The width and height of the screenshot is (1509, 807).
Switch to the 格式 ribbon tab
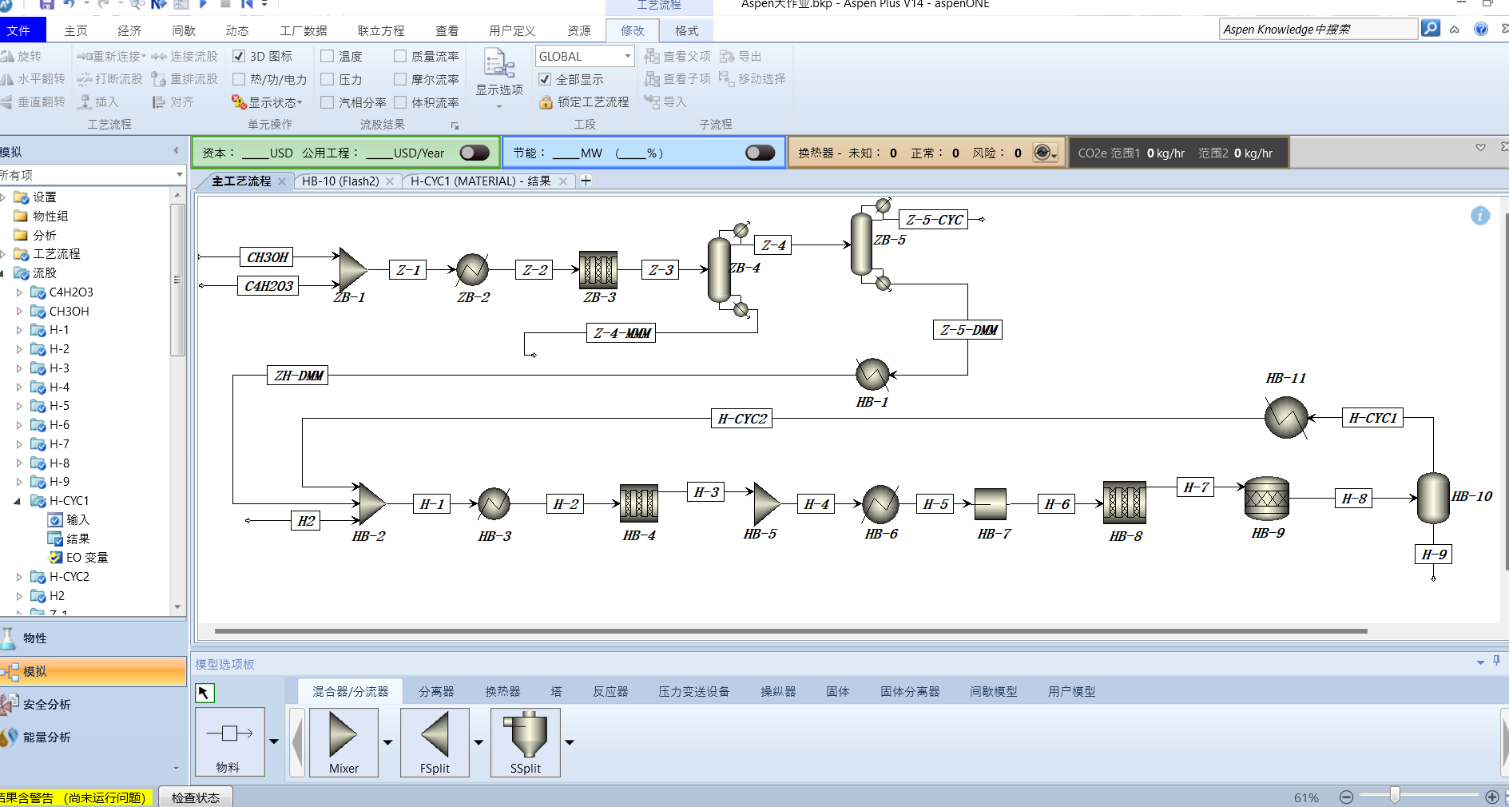pos(686,30)
